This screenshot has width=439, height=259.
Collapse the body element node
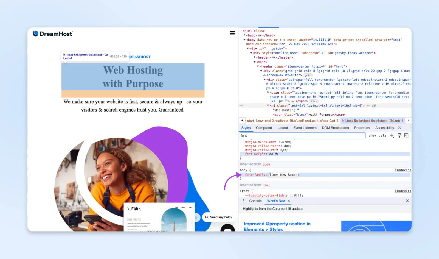[x=244, y=40]
